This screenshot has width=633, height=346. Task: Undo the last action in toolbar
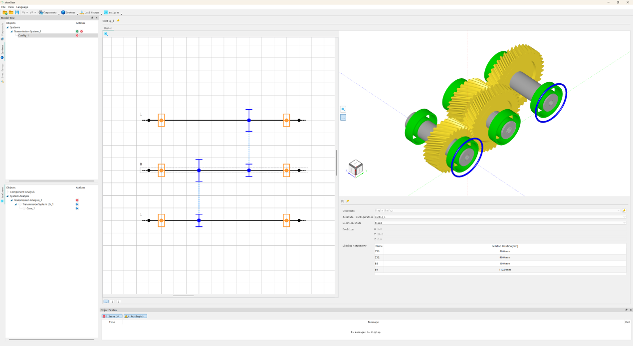coord(23,12)
